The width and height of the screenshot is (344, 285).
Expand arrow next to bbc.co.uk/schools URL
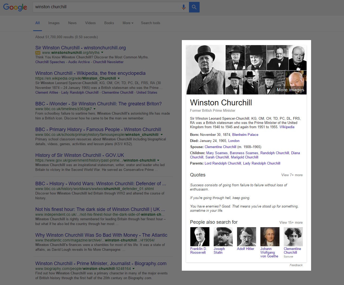162,135
